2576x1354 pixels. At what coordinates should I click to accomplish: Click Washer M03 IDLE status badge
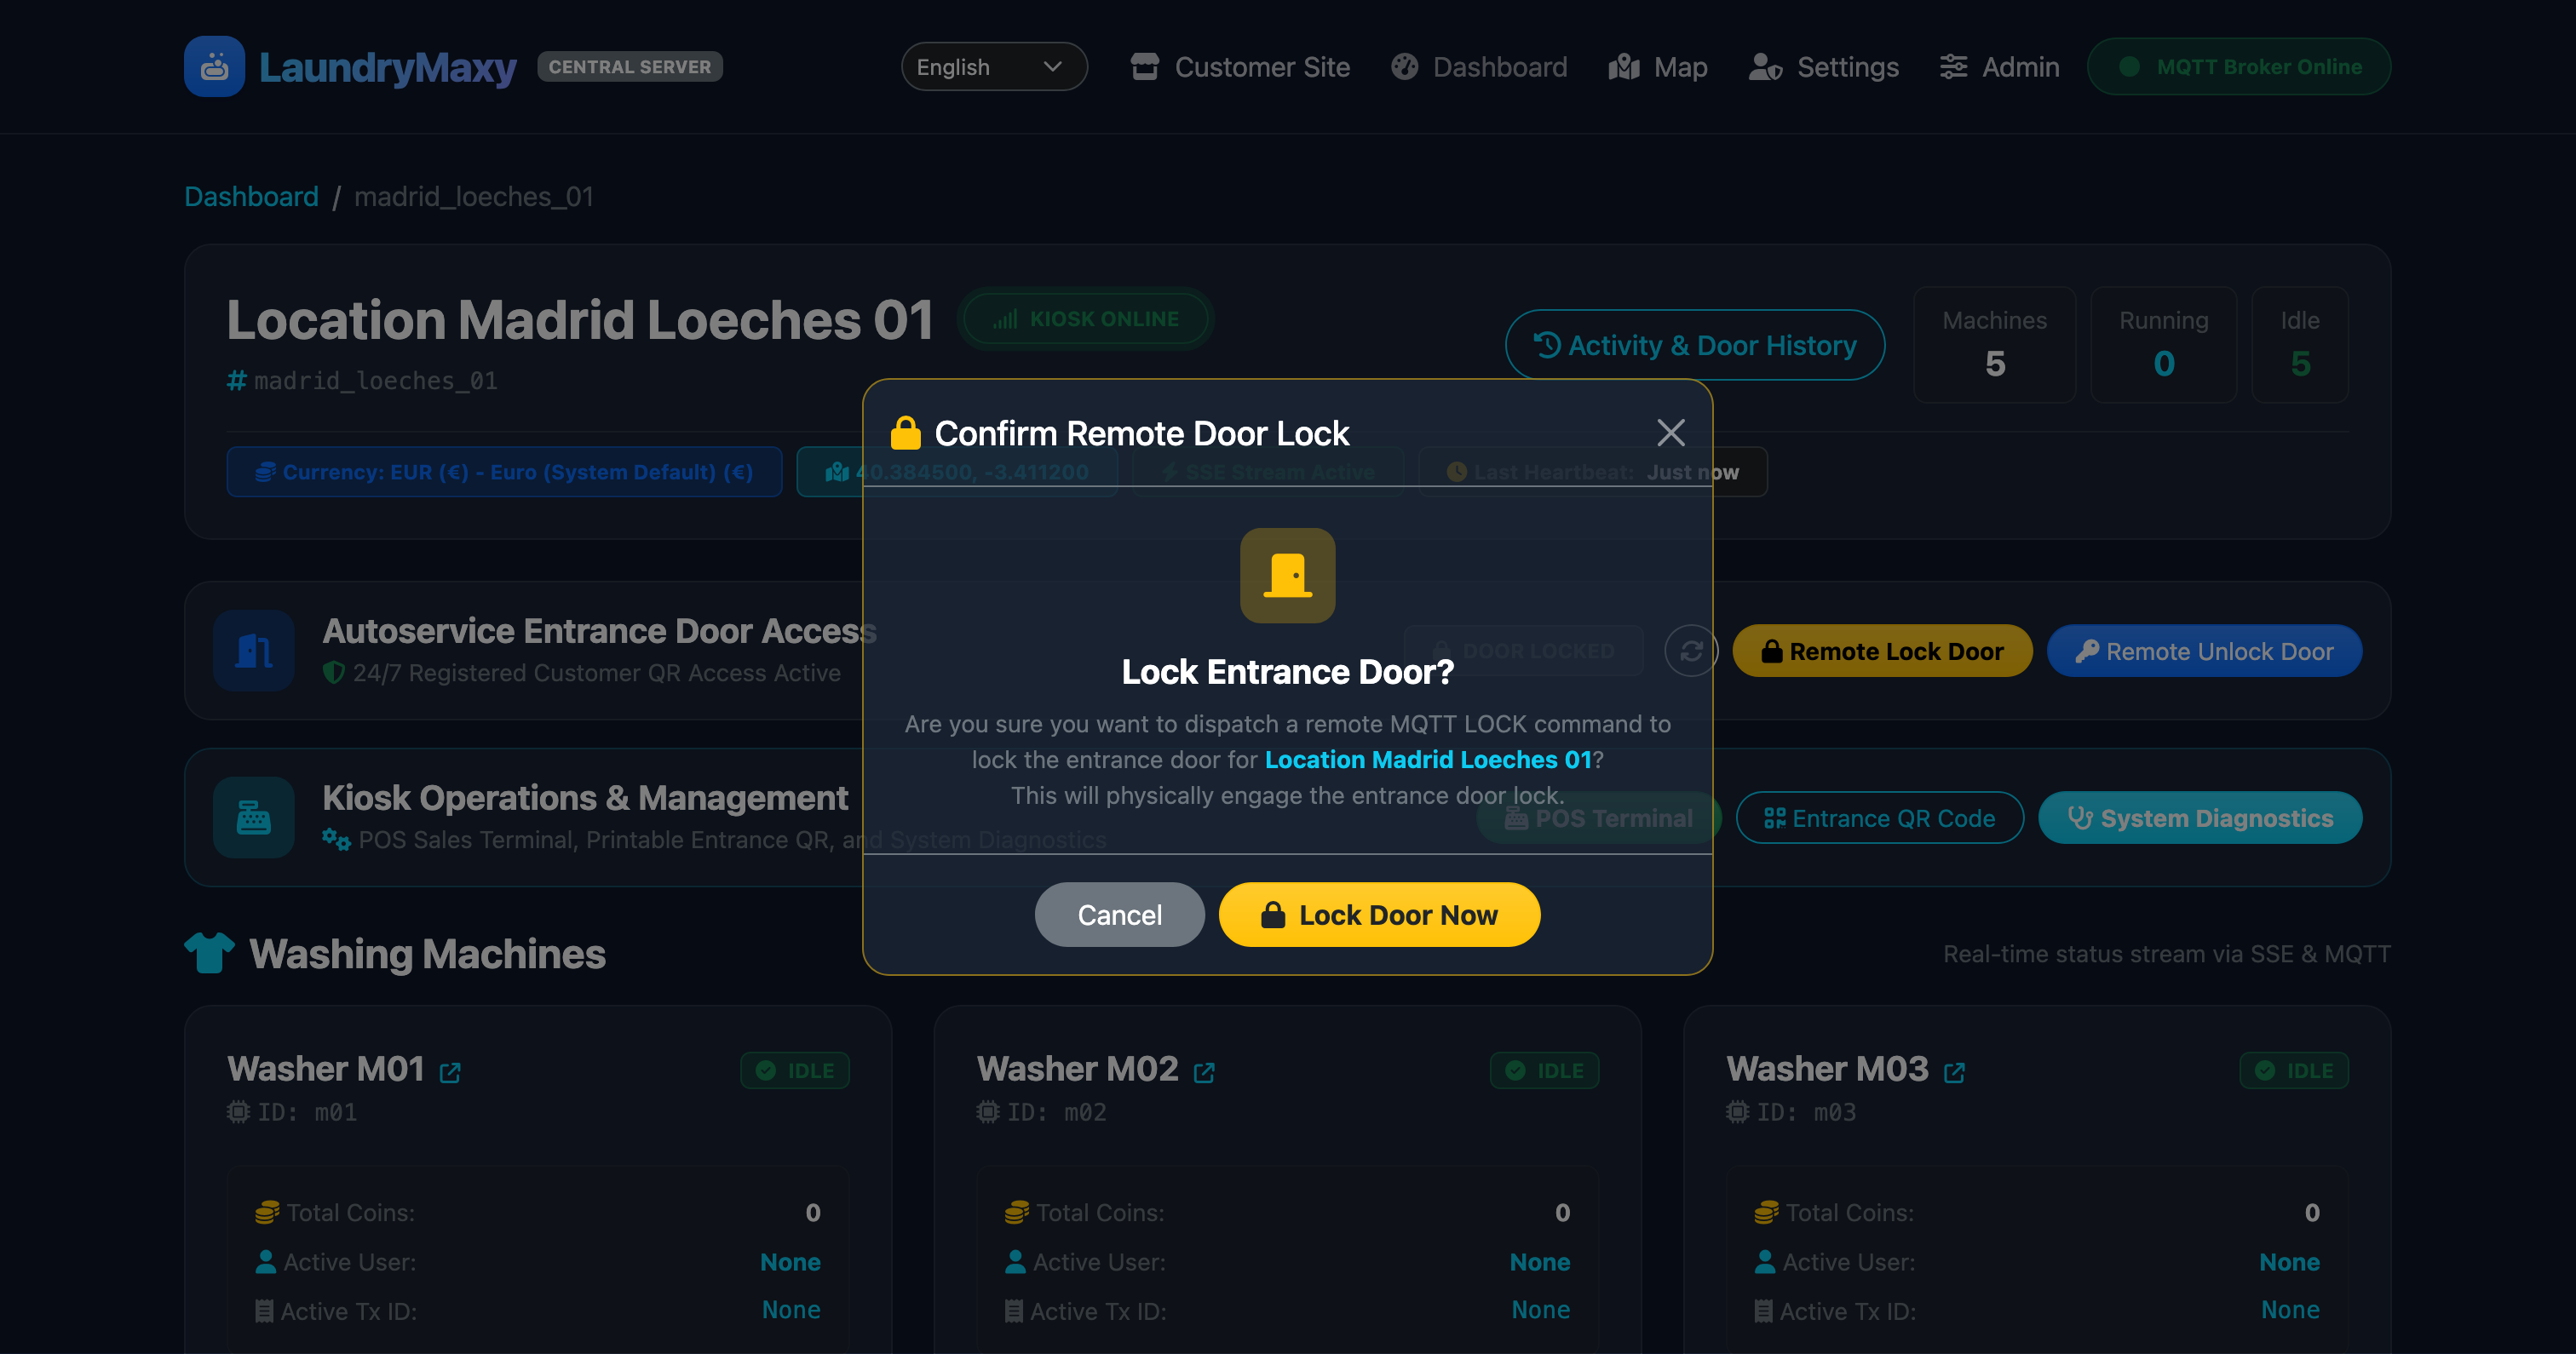(x=2295, y=1071)
